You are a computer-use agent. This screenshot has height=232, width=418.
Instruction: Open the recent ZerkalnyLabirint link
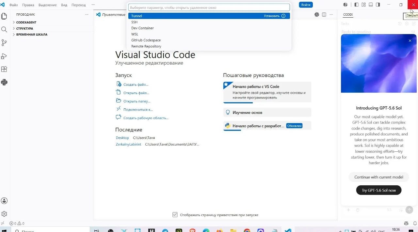(x=128, y=144)
